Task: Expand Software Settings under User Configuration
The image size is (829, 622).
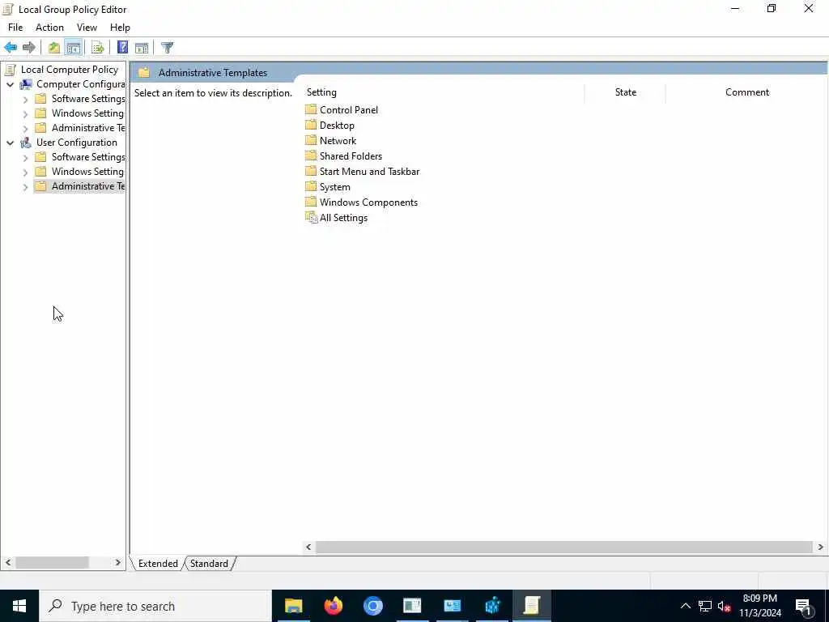Action: click(x=25, y=157)
